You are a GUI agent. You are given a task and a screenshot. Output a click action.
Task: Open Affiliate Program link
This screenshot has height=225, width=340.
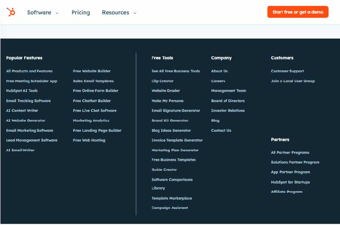pyautogui.click(x=287, y=192)
